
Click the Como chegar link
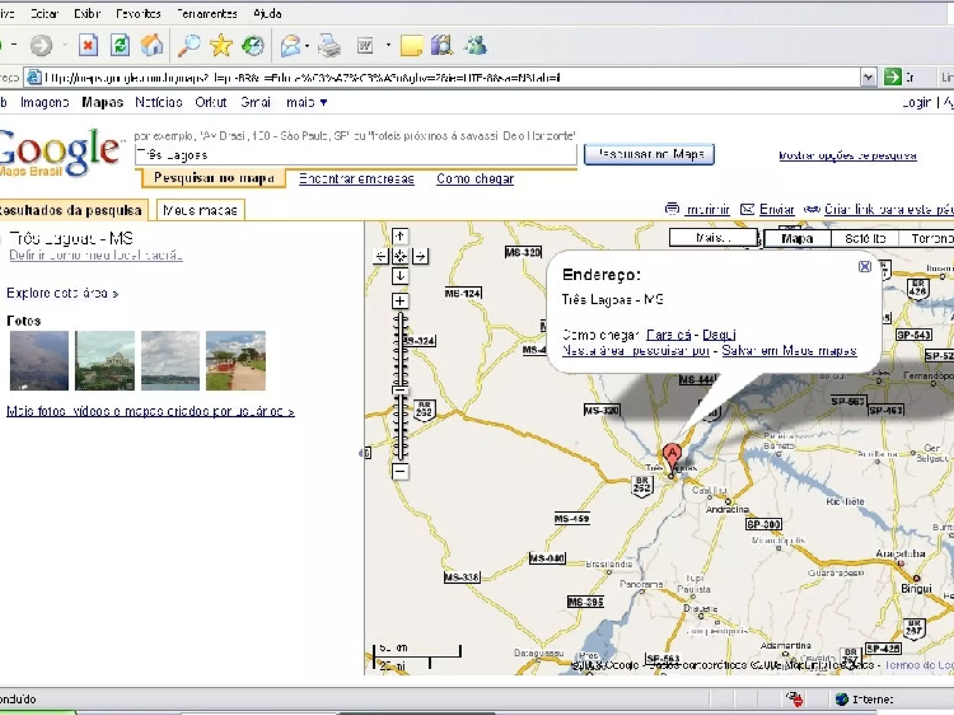tap(475, 179)
